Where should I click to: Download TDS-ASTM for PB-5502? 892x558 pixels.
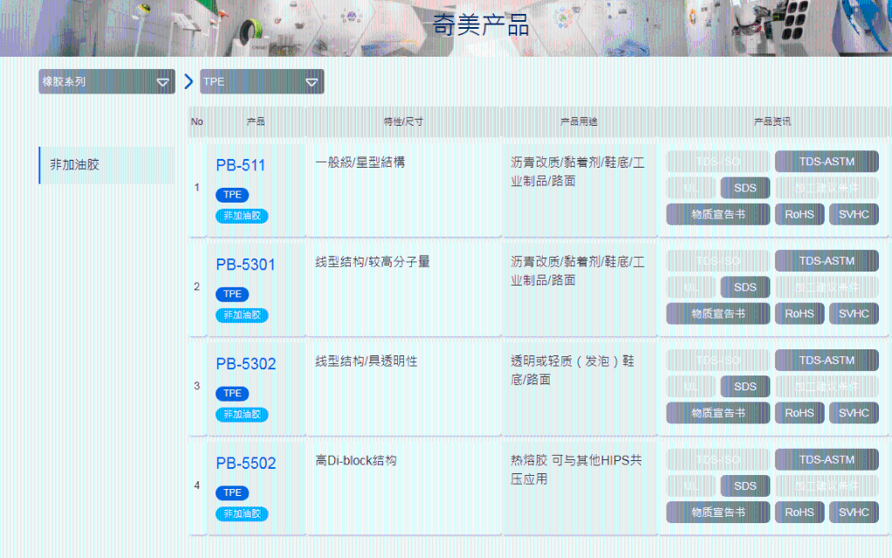tap(827, 459)
